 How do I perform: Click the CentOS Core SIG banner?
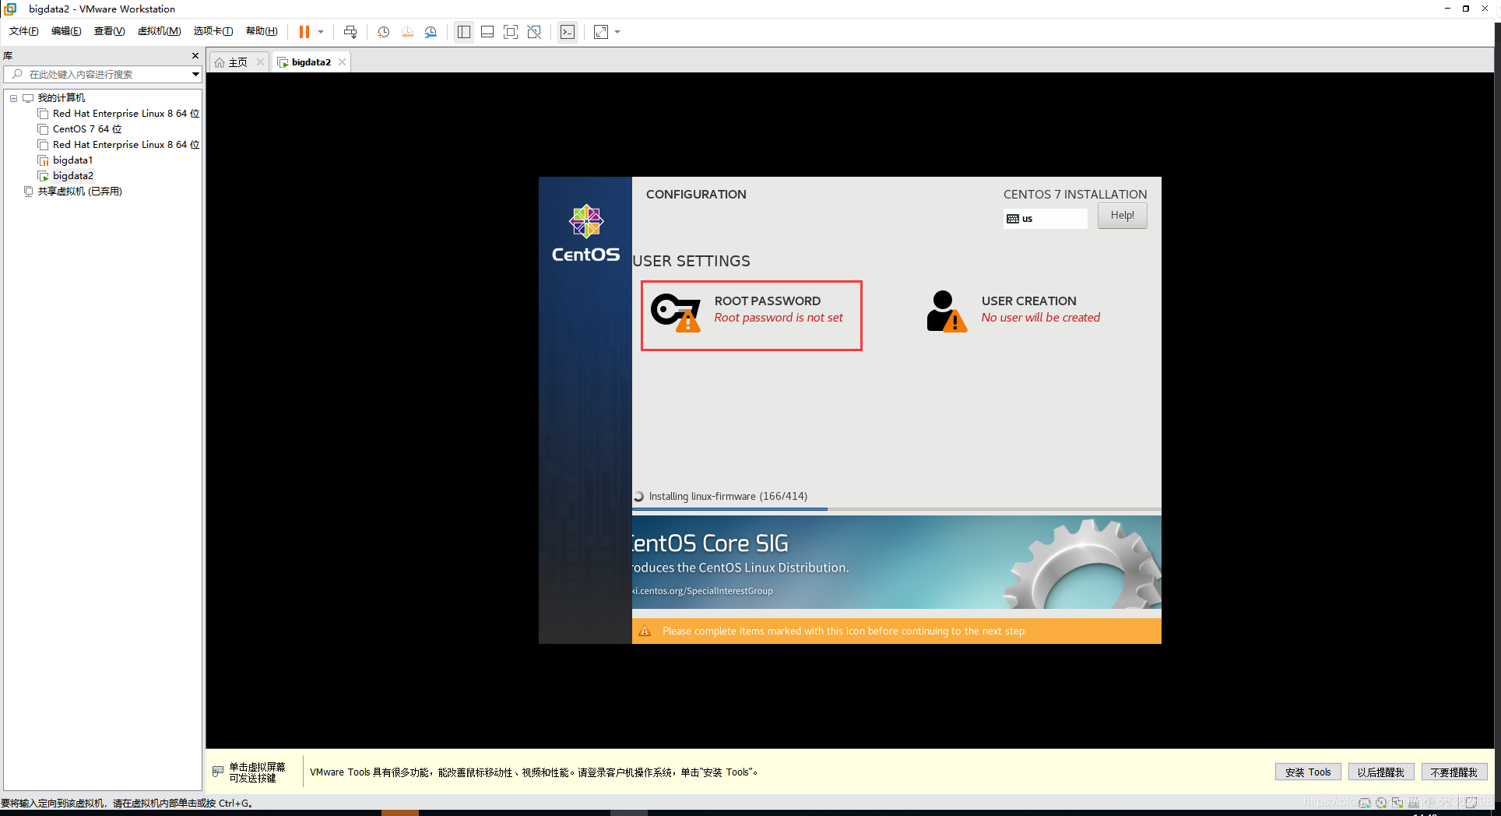[x=896, y=562]
